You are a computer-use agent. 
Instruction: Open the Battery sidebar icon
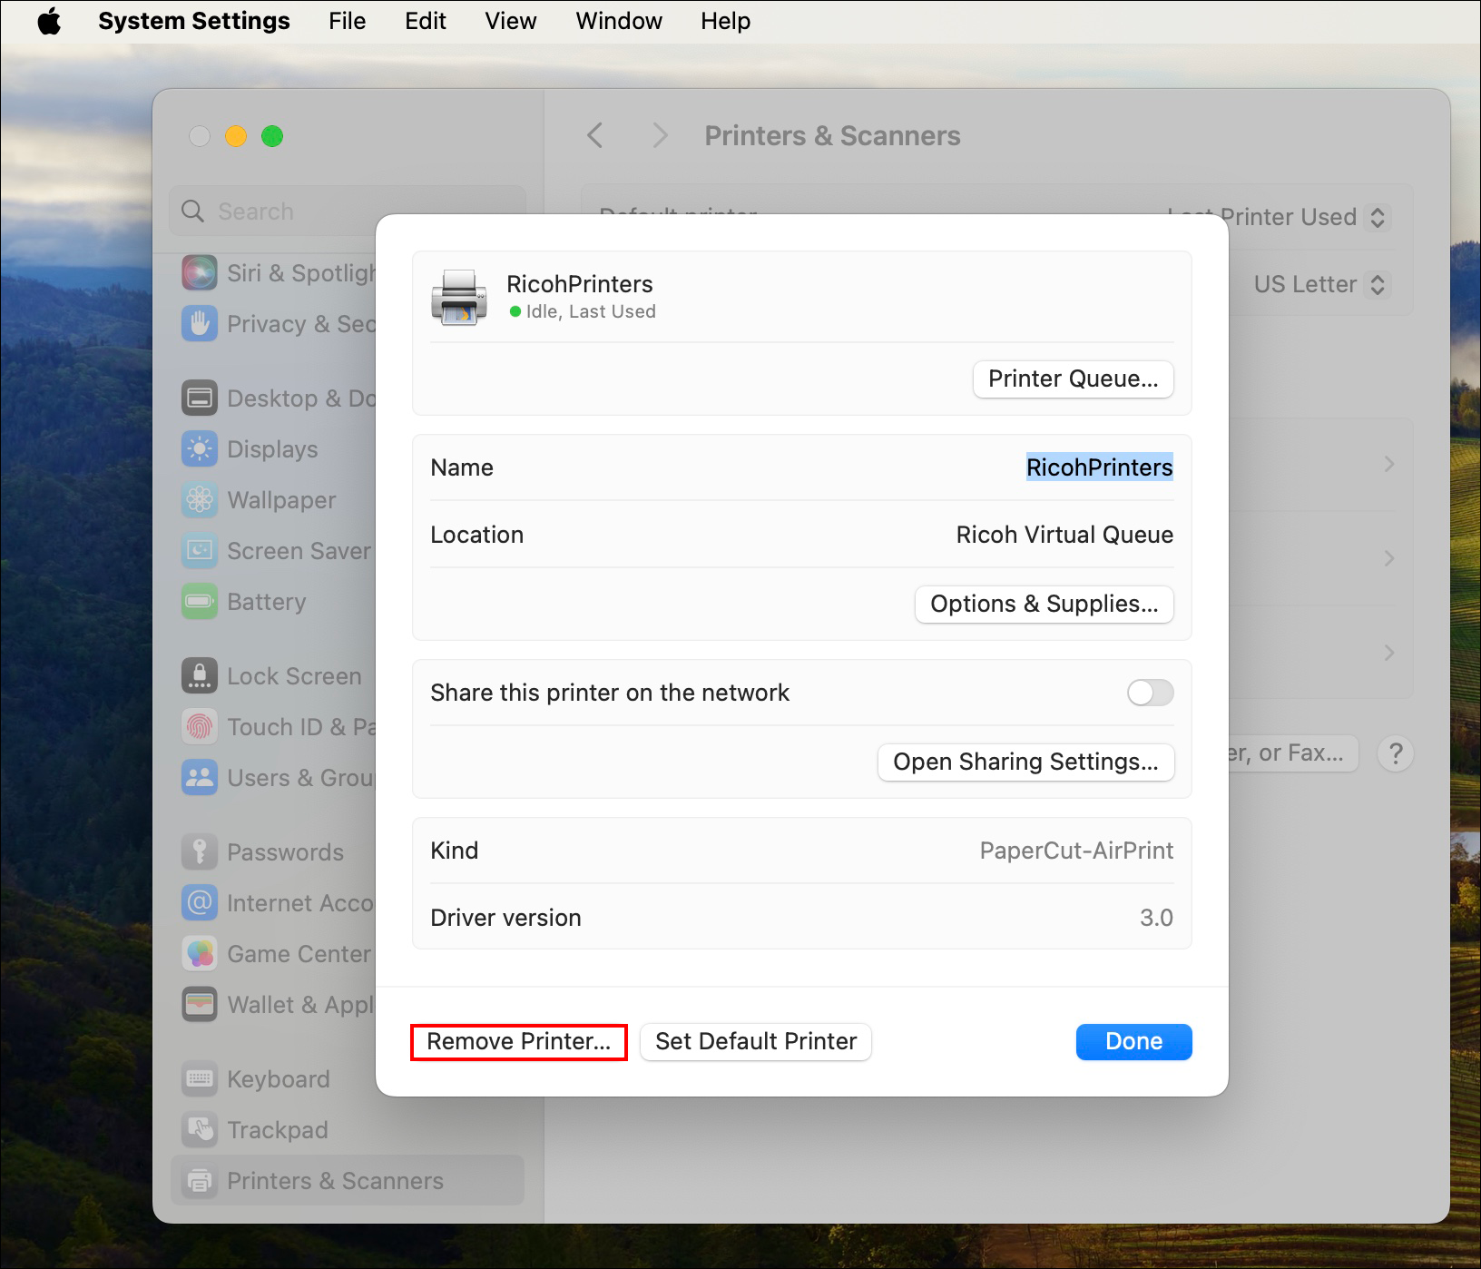tap(200, 602)
